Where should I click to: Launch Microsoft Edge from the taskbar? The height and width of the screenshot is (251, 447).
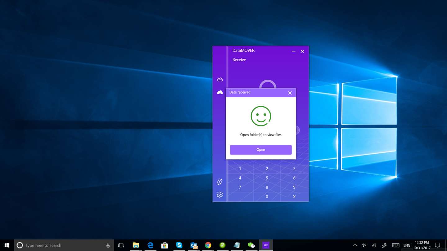pyautogui.click(x=150, y=245)
